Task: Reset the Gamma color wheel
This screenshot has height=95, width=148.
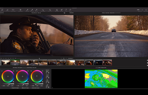Action: point(28,71)
